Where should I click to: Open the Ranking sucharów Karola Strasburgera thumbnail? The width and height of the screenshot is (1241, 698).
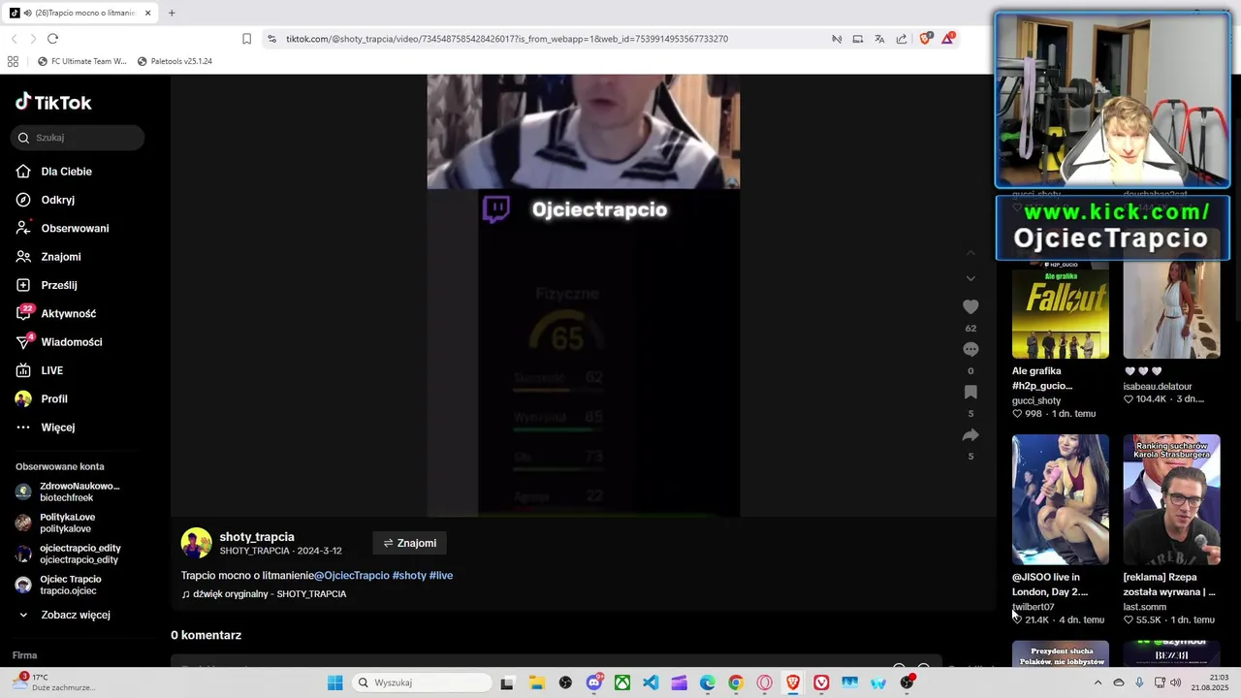pyautogui.click(x=1171, y=499)
